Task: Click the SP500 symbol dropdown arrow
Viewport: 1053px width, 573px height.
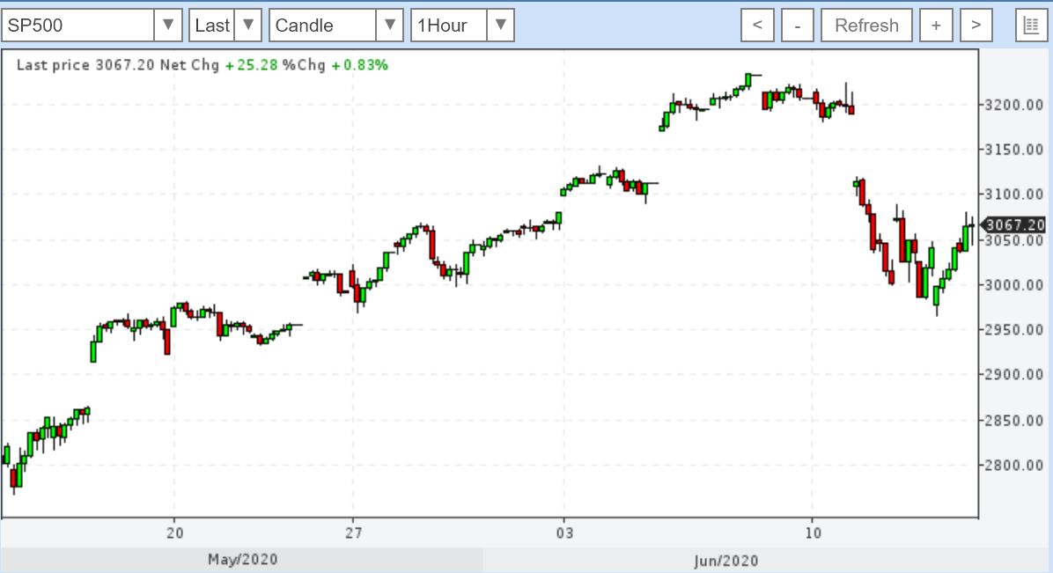Action: (x=168, y=26)
